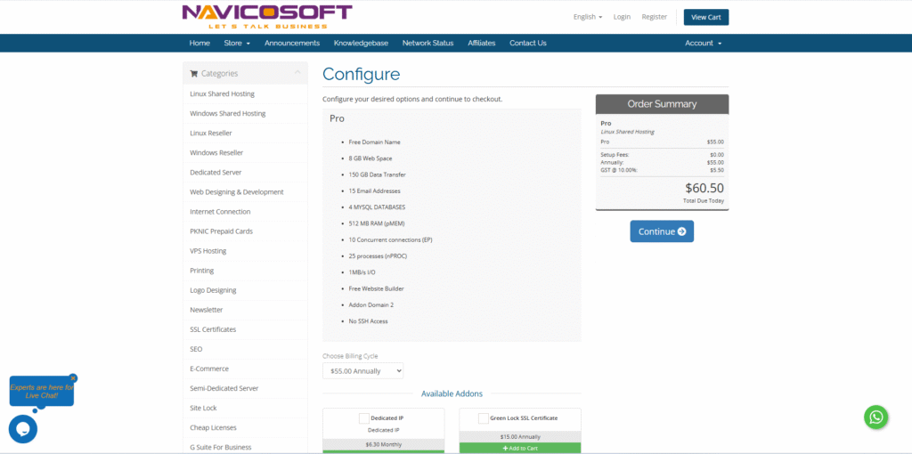
Task: Add Green Lock SSL to cart
Action: point(519,448)
